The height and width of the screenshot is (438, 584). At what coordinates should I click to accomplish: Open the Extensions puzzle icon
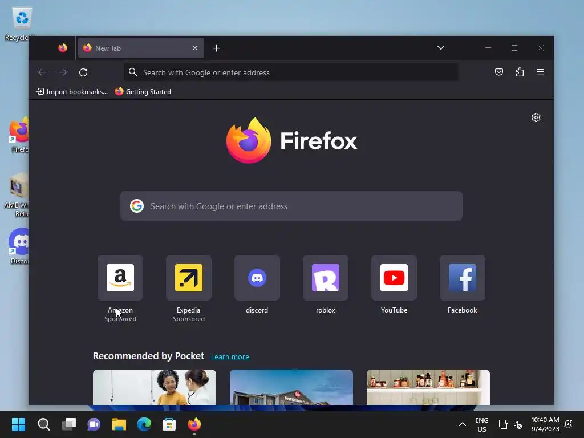tap(520, 72)
